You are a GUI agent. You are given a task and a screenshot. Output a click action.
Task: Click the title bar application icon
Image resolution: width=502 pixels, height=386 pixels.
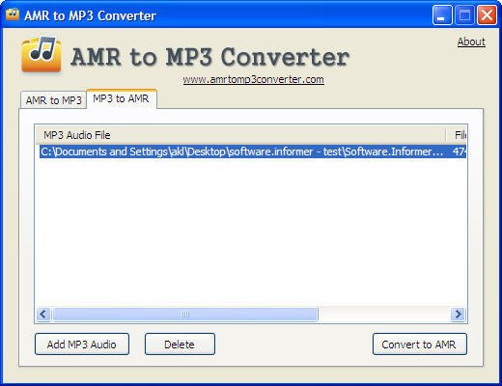[x=13, y=14]
